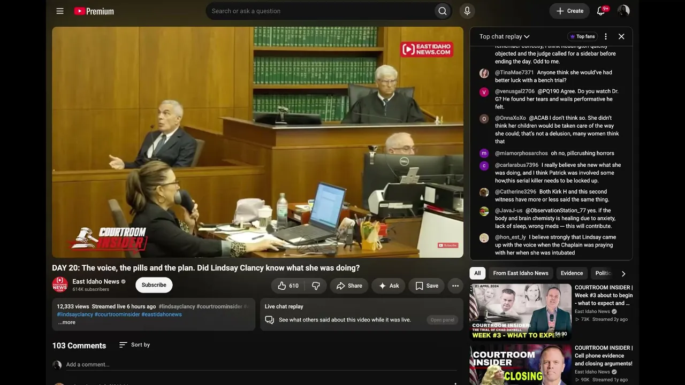Image resolution: width=685 pixels, height=385 pixels.
Task: Open the add-a-comment user avatar
Action: click(x=57, y=365)
